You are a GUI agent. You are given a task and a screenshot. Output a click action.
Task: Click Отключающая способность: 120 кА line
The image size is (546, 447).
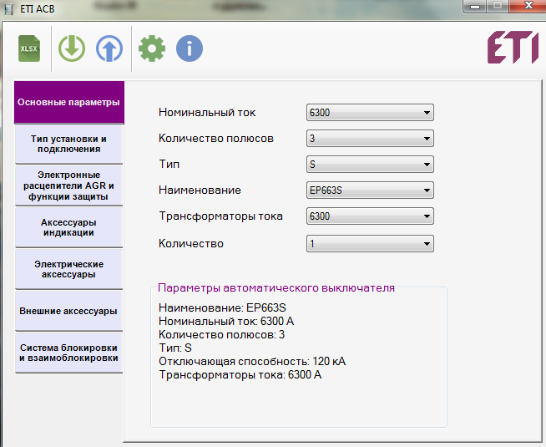click(x=252, y=361)
